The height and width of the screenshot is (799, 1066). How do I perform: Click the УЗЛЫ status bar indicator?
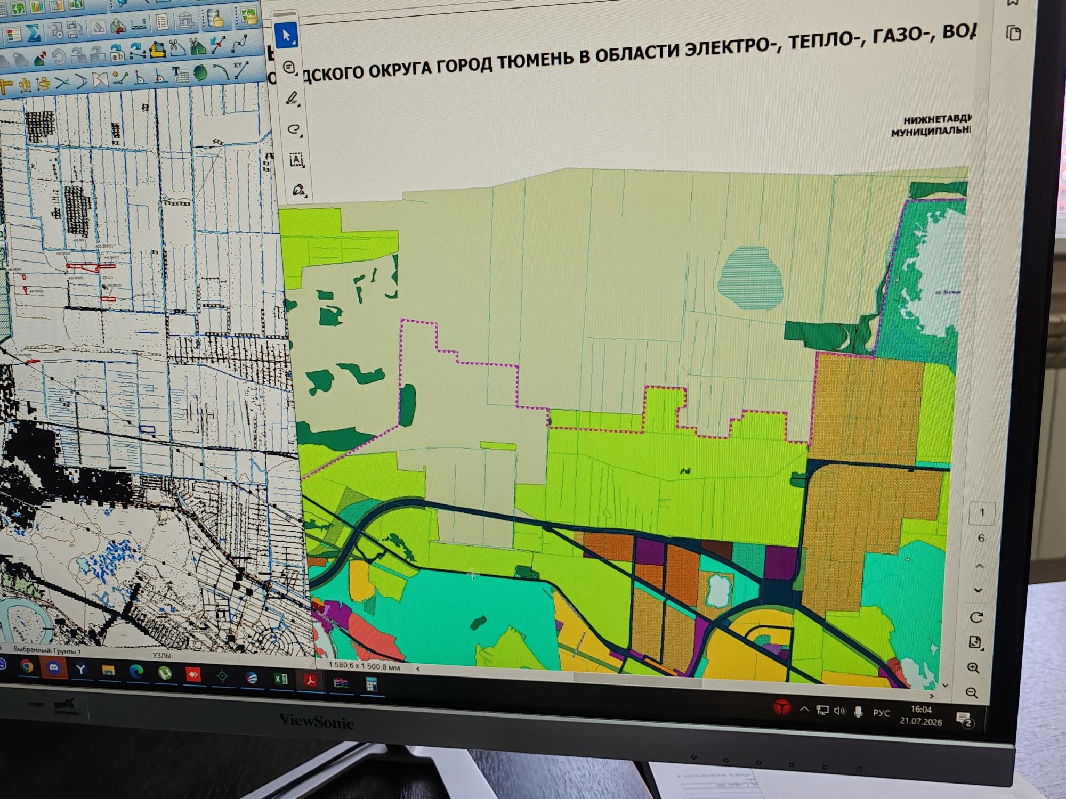pos(163,656)
